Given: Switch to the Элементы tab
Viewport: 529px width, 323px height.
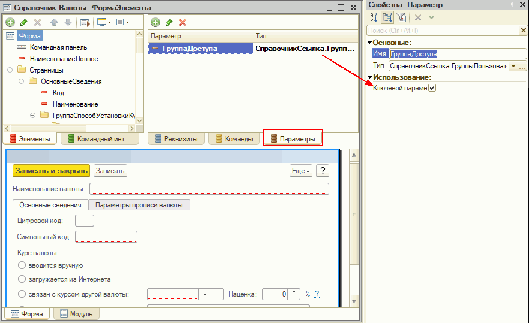Looking at the screenshot, I should [30, 139].
